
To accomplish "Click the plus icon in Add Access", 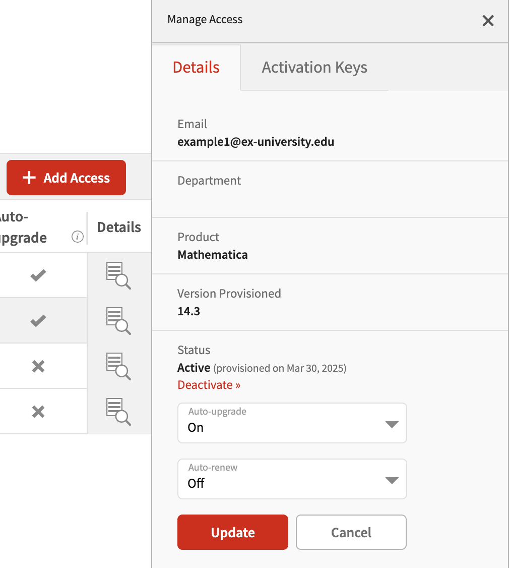I will coord(29,178).
